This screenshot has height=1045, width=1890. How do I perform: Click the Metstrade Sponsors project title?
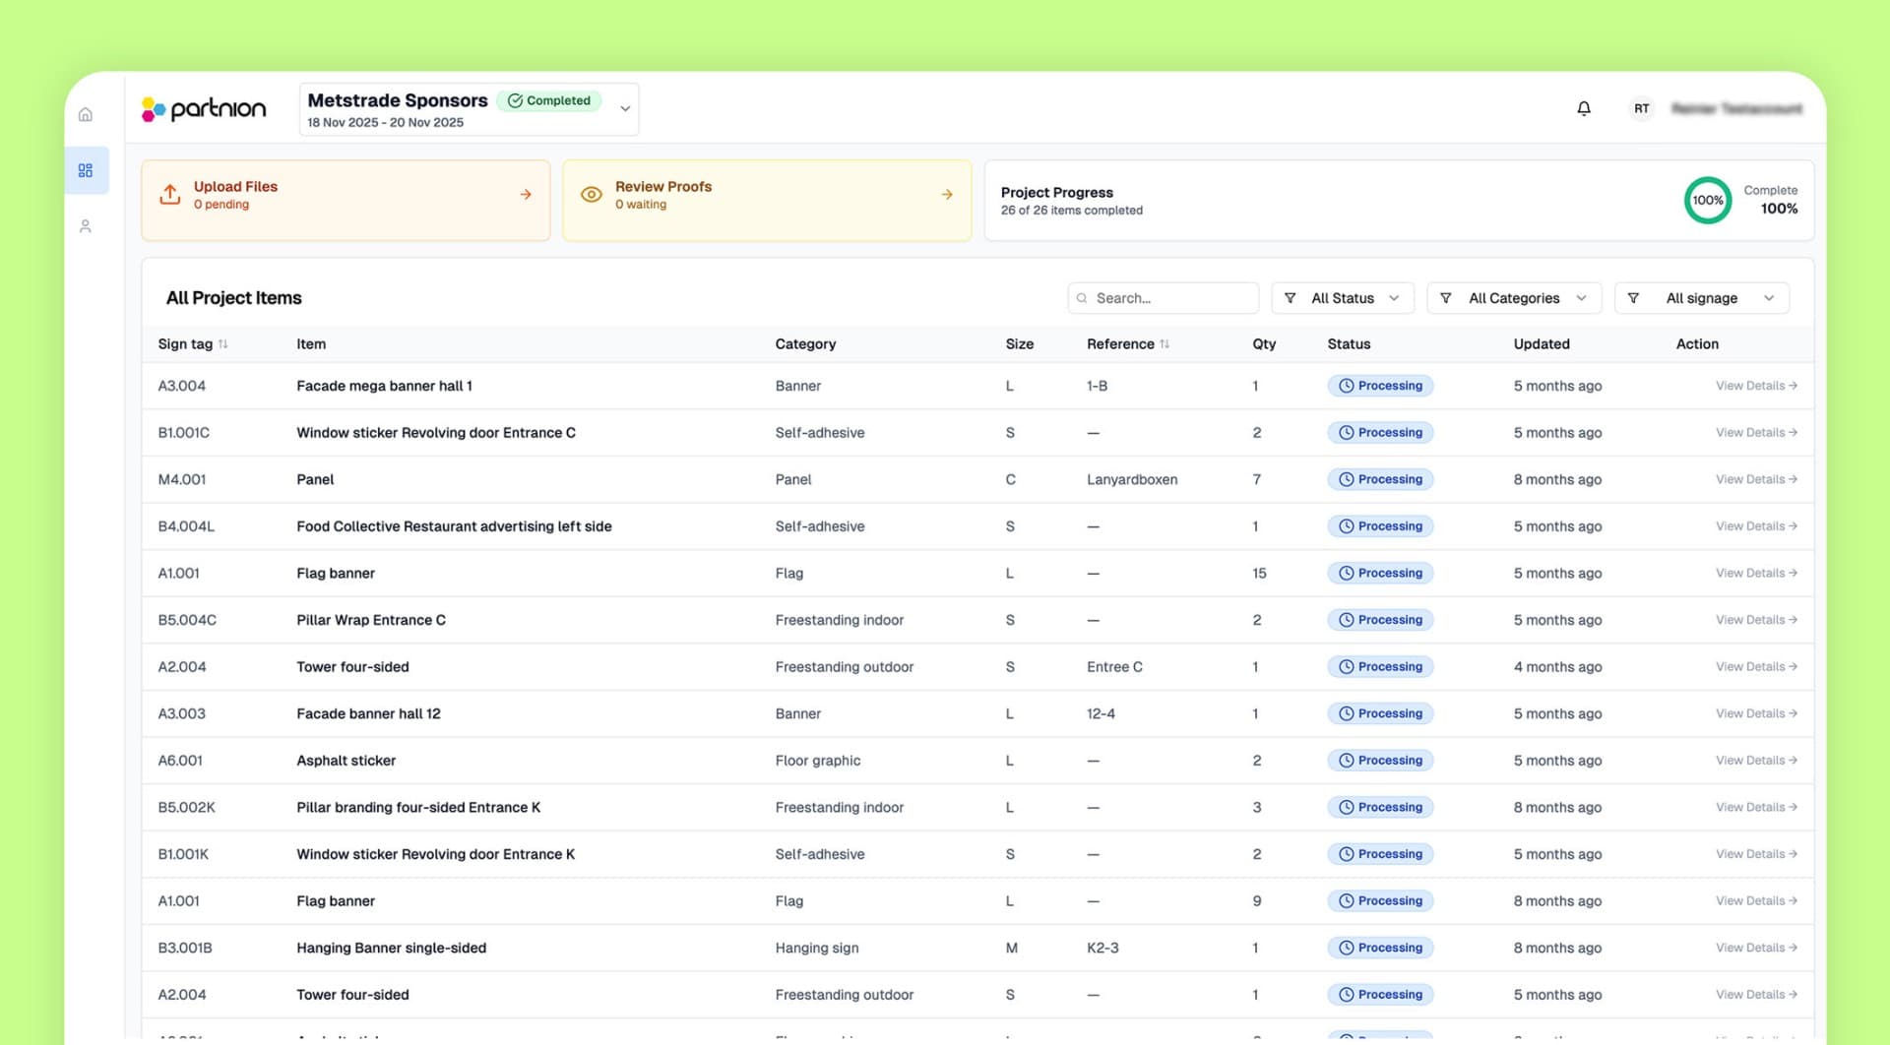398,100
